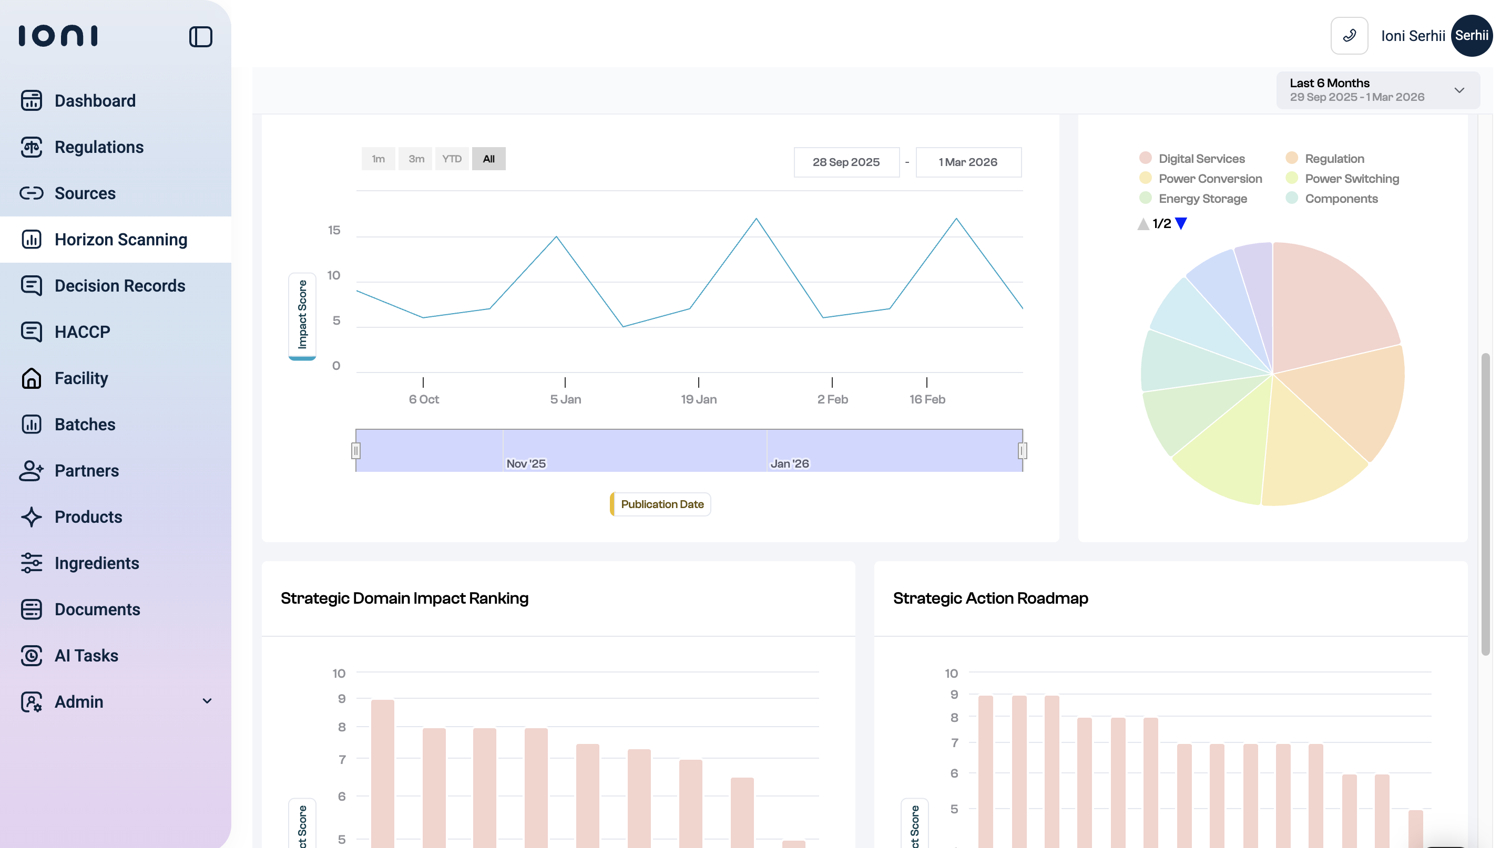Click the Partners person icon
The image size is (1511, 848).
coord(31,471)
